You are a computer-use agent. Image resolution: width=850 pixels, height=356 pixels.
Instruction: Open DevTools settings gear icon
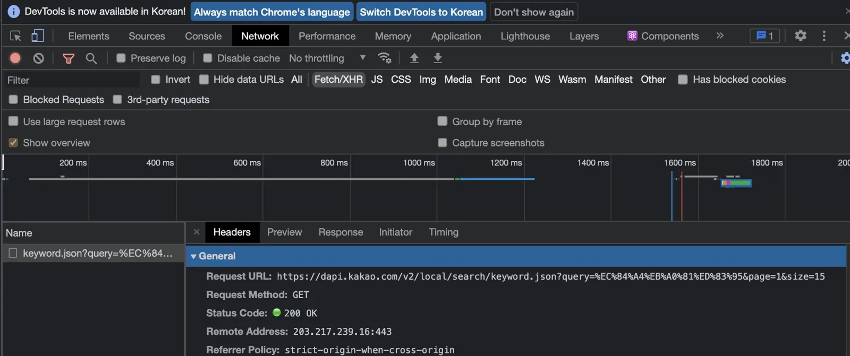click(801, 36)
